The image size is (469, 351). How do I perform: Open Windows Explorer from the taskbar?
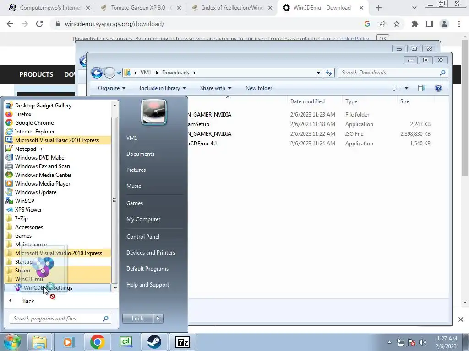click(39, 342)
